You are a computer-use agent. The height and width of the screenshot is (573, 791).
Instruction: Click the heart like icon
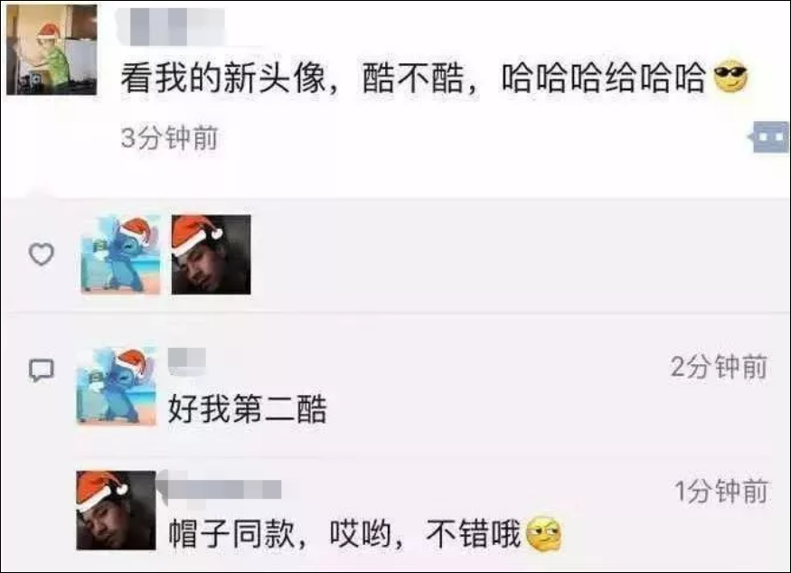point(42,254)
